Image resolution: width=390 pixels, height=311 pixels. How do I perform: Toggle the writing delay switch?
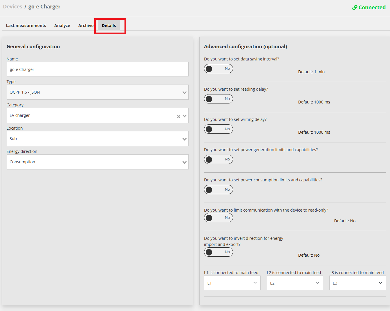point(219,129)
